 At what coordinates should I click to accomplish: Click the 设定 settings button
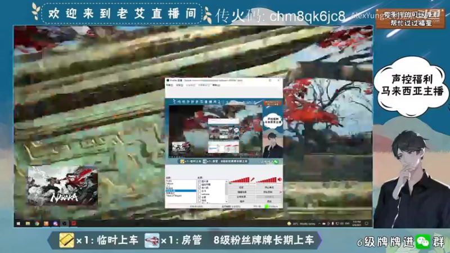coord(242,187)
